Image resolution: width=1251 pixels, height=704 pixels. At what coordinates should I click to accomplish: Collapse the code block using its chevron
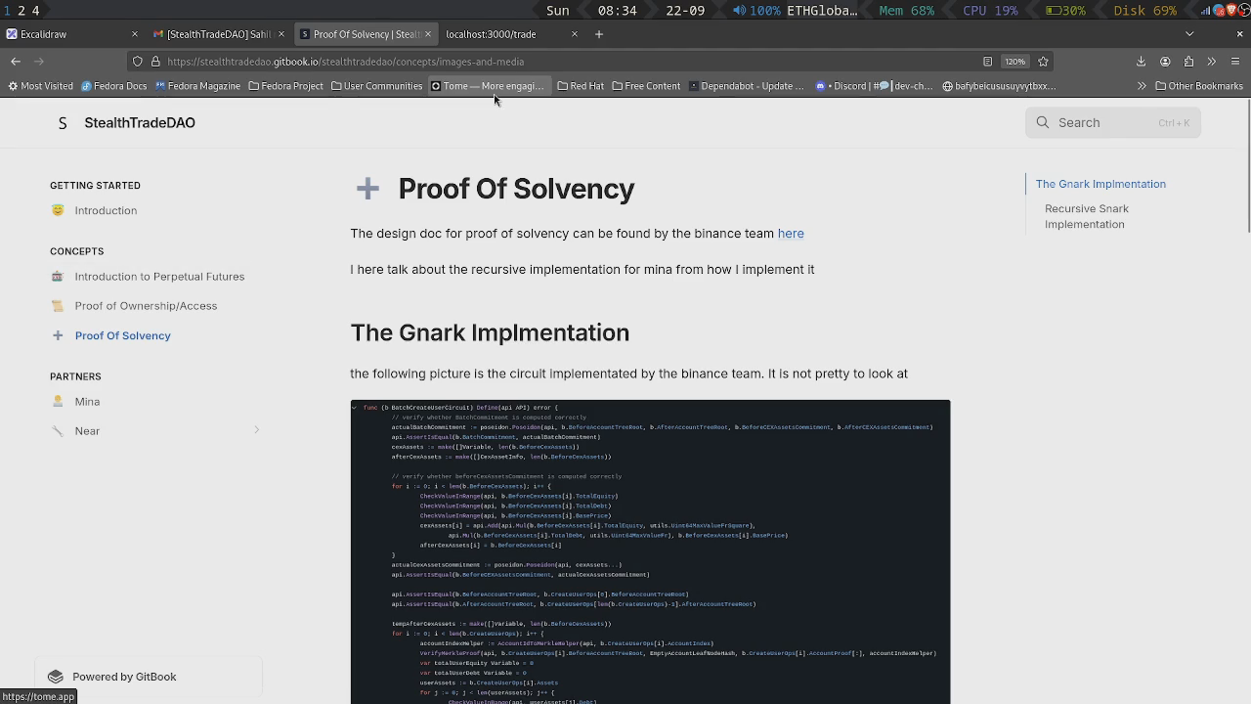355,408
